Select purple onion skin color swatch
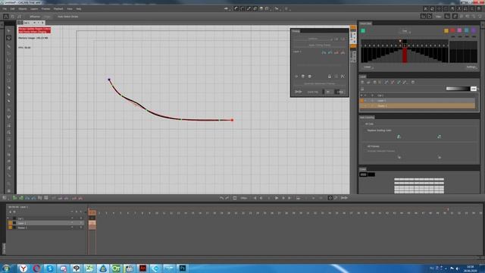 (x=473, y=30)
